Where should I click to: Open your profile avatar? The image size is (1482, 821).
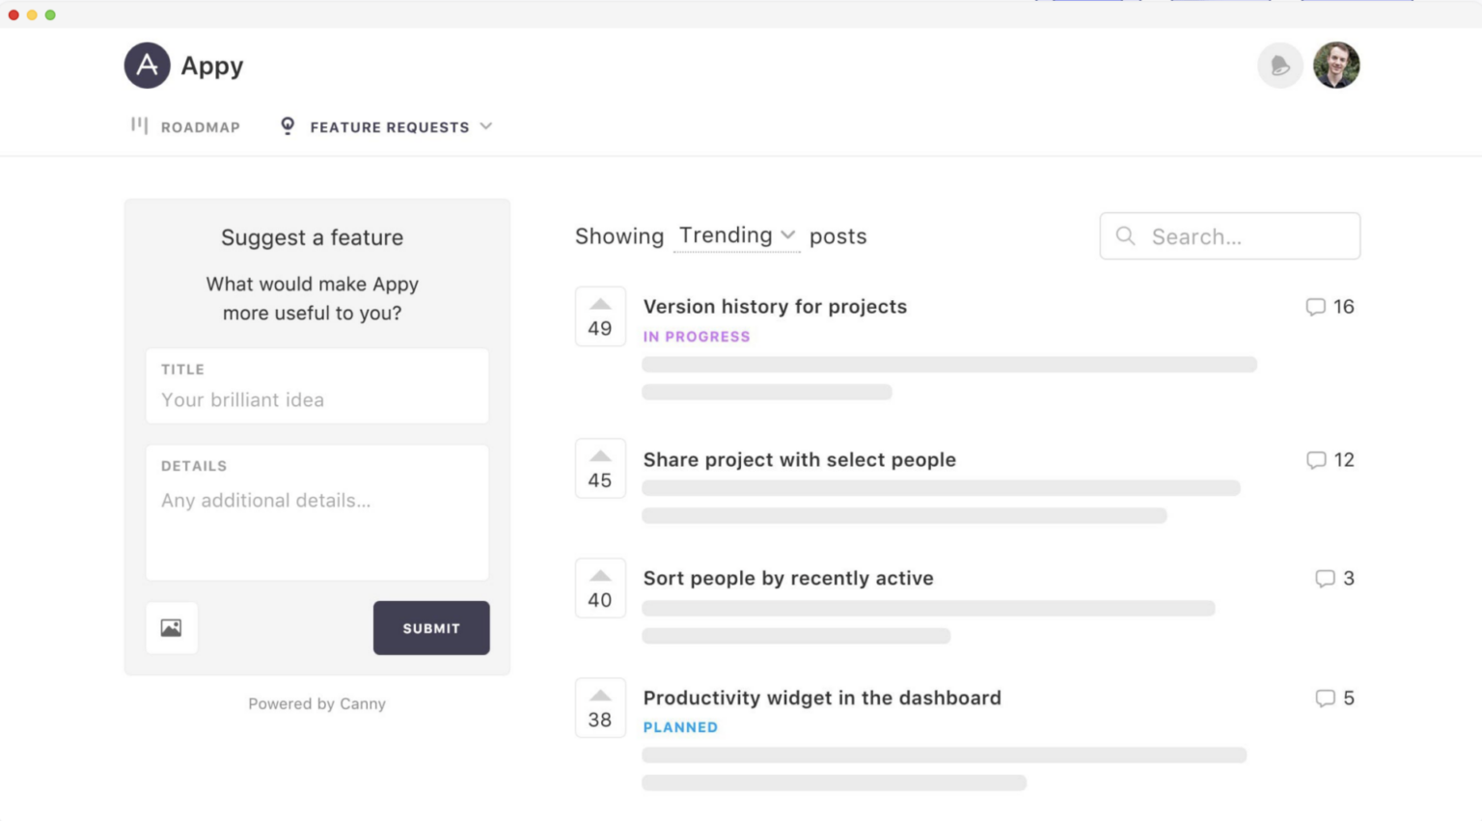click(1335, 66)
